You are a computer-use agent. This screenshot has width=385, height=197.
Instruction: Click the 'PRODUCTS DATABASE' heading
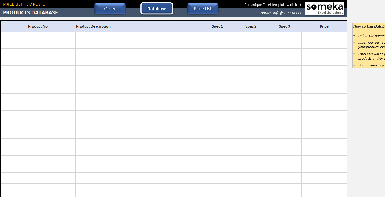click(x=30, y=12)
